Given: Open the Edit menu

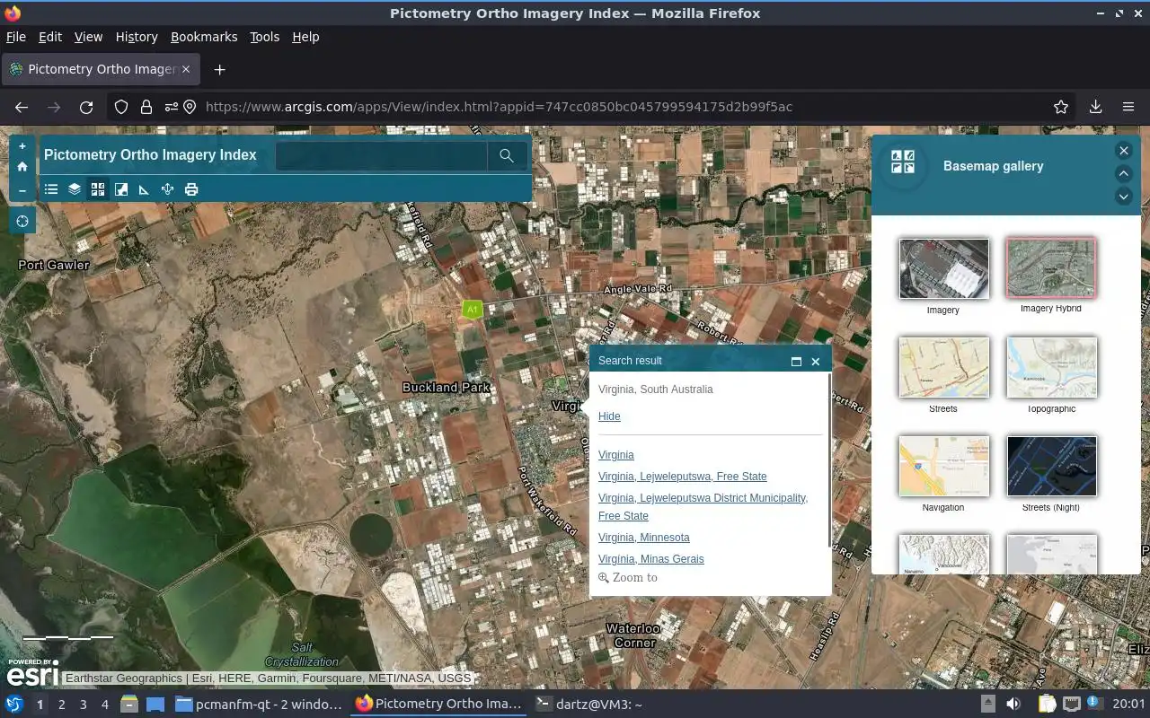Looking at the screenshot, I should pos(50,37).
